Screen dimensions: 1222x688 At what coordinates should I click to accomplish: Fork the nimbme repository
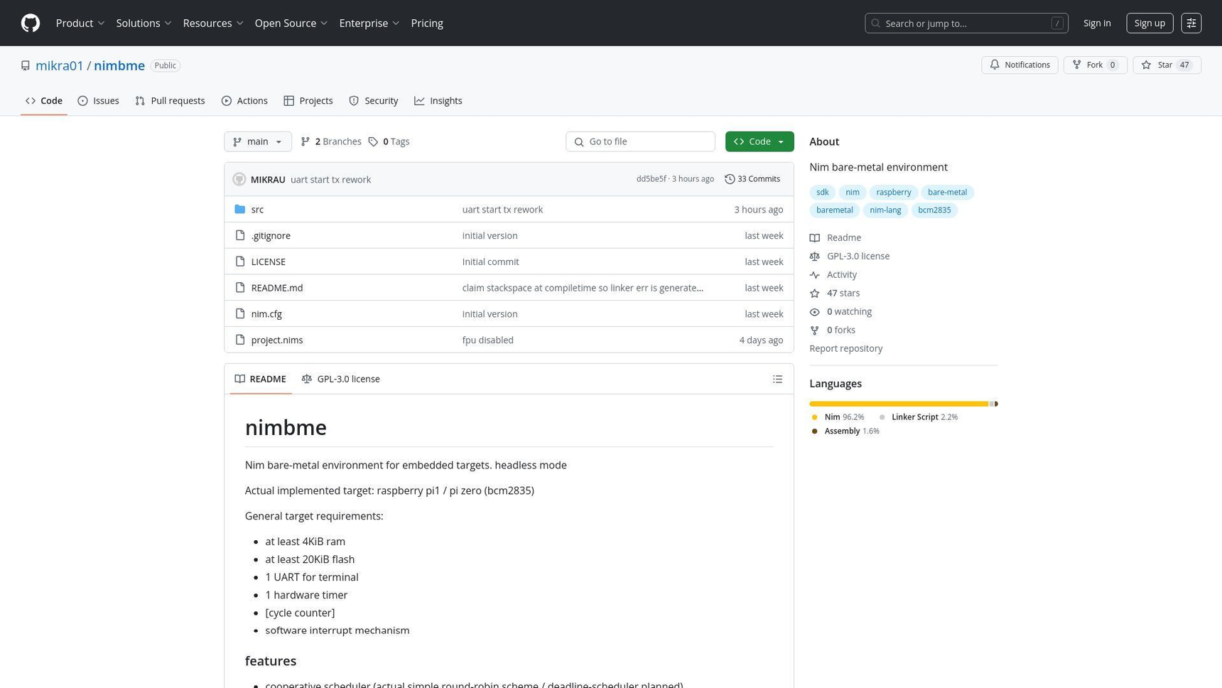[x=1095, y=65]
